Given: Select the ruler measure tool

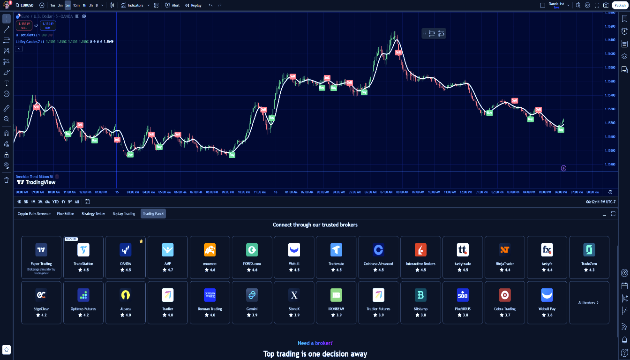Looking at the screenshot, I should click(x=7, y=108).
